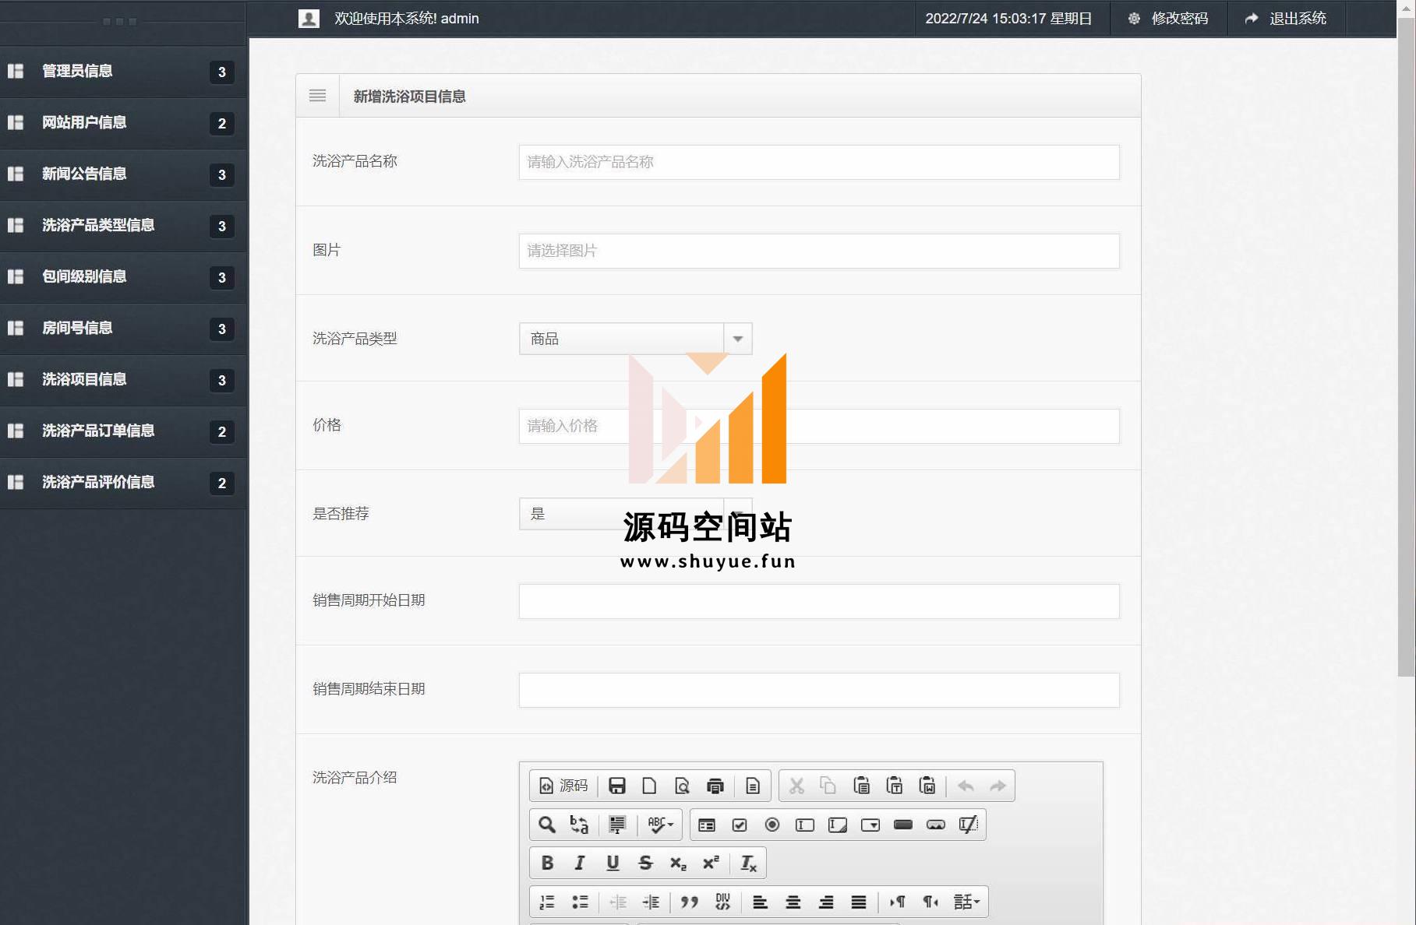The height and width of the screenshot is (925, 1416).
Task: Click the Cut scissors icon
Action: 796,786
